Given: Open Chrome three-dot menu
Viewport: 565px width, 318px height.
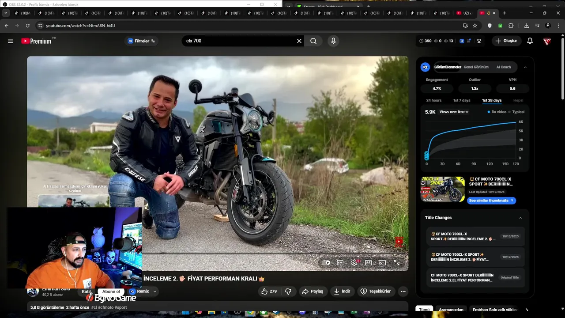Looking at the screenshot, I should 559,26.
